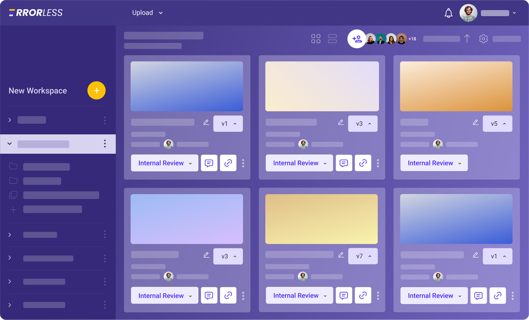Click the notification bell icon
529x320 pixels.
(449, 13)
